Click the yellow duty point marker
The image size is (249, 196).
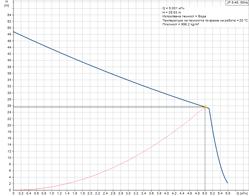[x=205, y=107]
